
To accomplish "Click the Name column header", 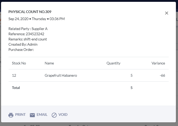I will pyautogui.click(x=49, y=63).
